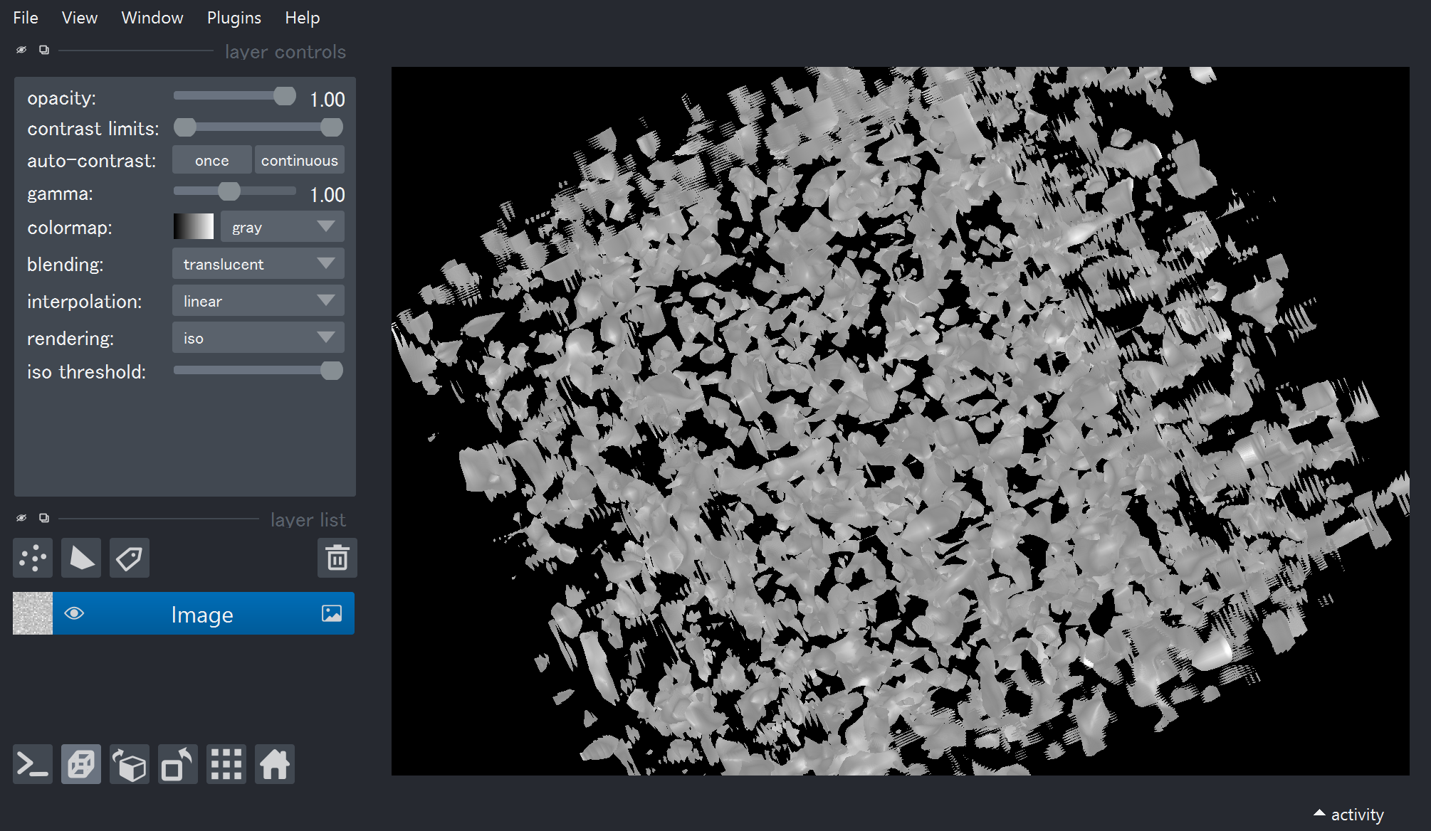The height and width of the screenshot is (831, 1431).
Task: Transpose displayed dimensions button
Action: point(178,765)
